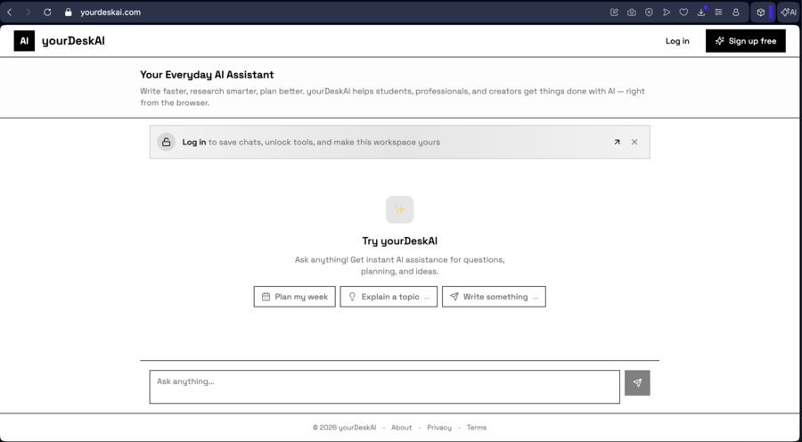
Task: Reload the page with the refresh icon
Action: tap(47, 12)
